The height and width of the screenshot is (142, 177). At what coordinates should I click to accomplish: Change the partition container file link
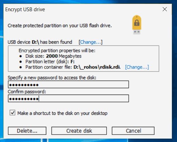pos(137,67)
